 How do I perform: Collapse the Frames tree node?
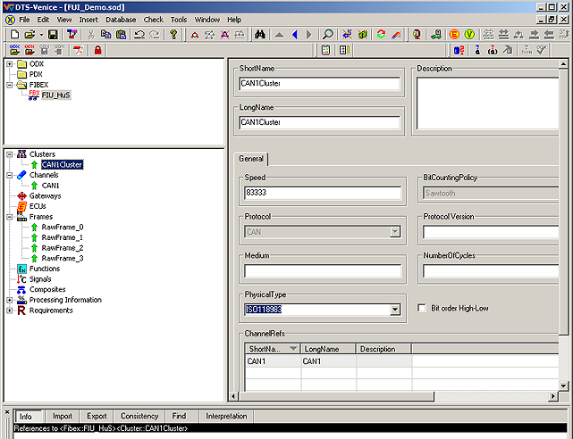(10, 217)
